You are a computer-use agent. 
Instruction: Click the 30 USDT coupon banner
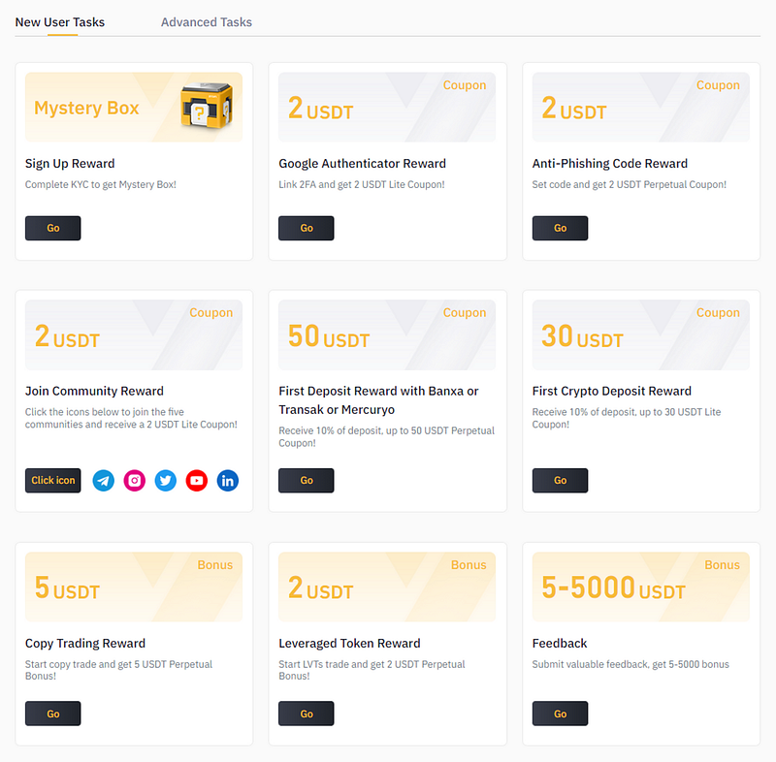point(641,334)
